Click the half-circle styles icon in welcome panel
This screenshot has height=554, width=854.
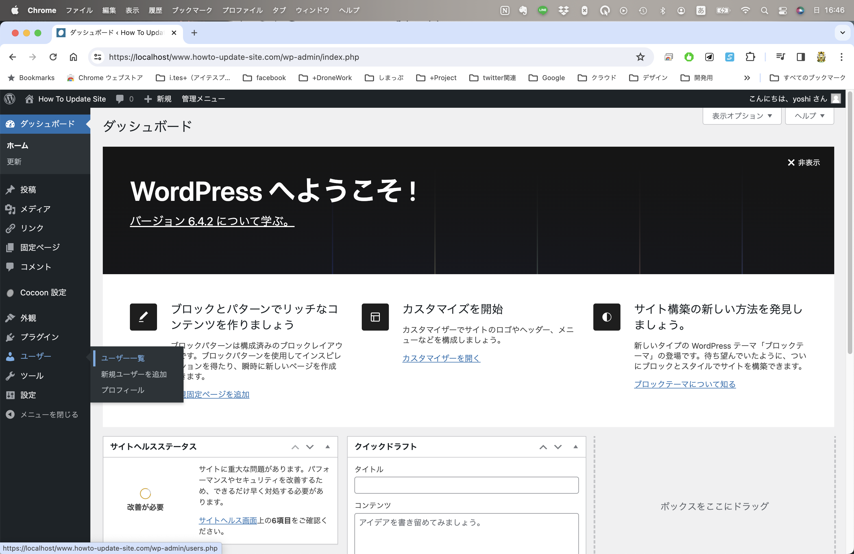[x=606, y=317]
